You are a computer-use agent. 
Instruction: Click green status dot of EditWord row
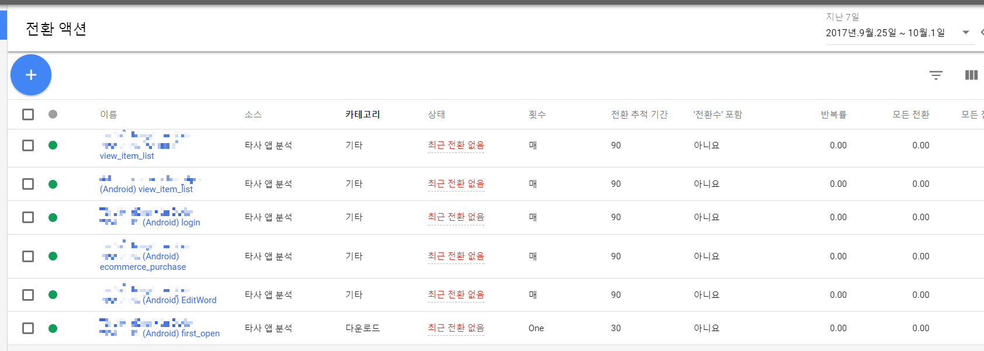click(53, 295)
